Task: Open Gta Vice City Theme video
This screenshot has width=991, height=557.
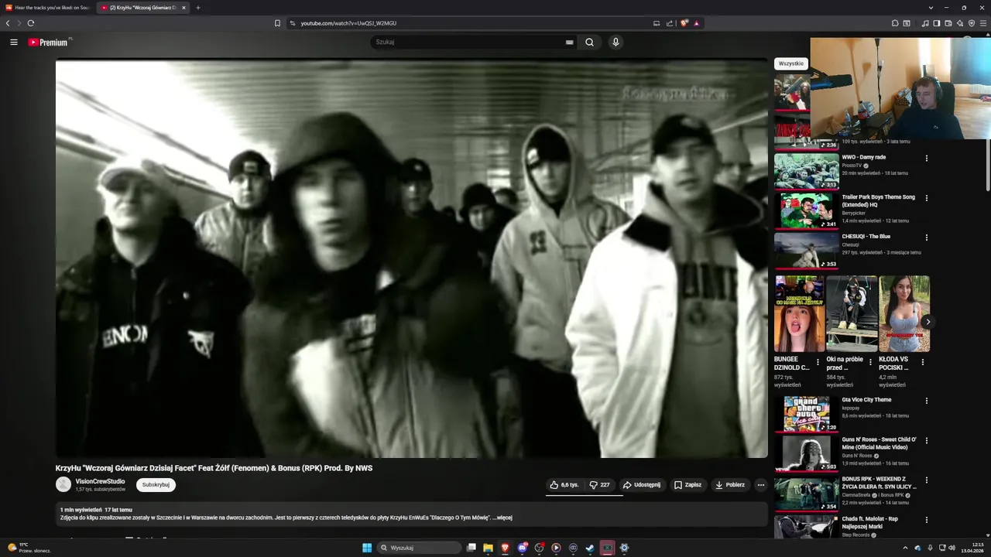Action: click(806, 414)
